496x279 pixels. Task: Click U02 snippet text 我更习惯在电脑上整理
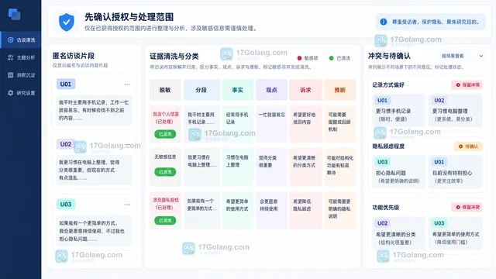94,170
